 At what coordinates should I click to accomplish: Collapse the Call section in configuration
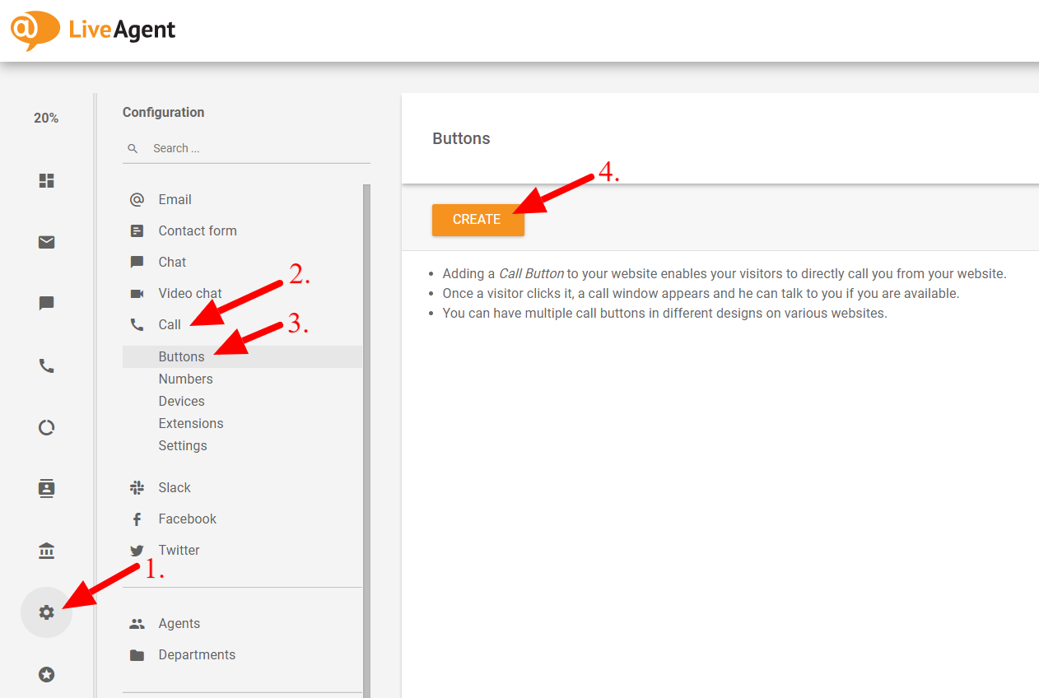tap(170, 324)
